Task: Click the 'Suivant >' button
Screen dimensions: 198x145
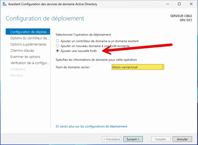Action: [133, 139]
